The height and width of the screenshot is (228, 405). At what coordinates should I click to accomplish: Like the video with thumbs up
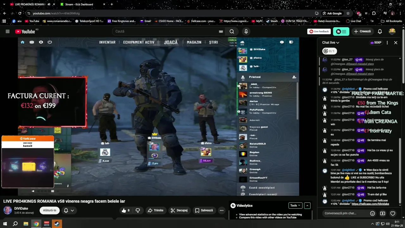click(x=126, y=210)
